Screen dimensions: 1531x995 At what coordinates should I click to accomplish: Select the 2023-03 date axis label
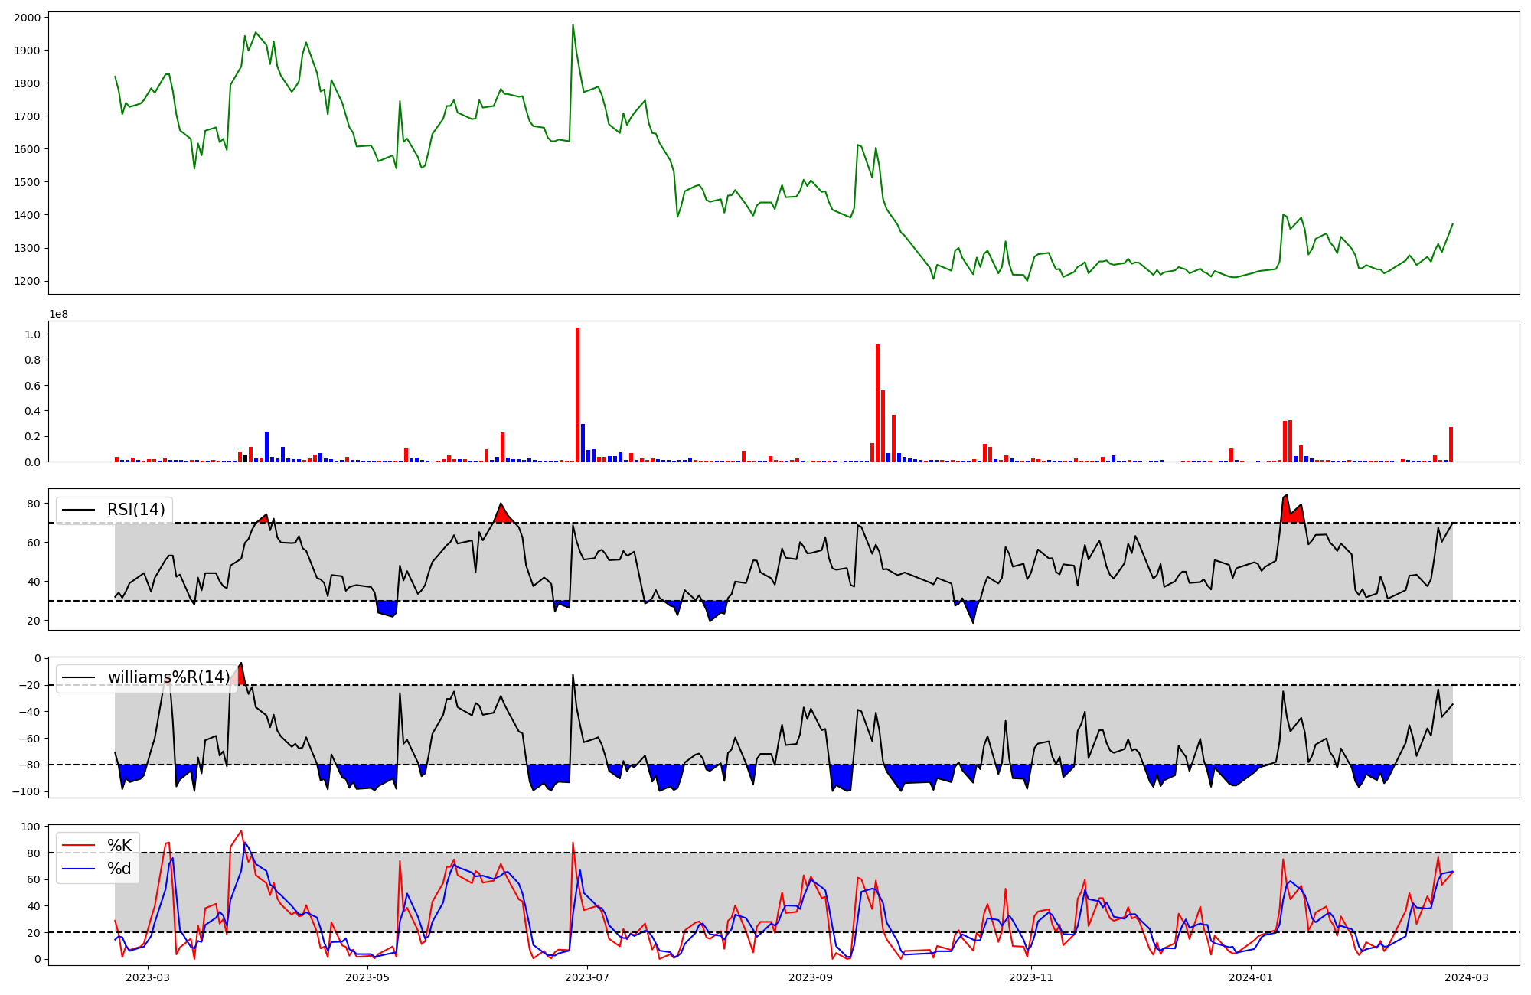tap(148, 977)
